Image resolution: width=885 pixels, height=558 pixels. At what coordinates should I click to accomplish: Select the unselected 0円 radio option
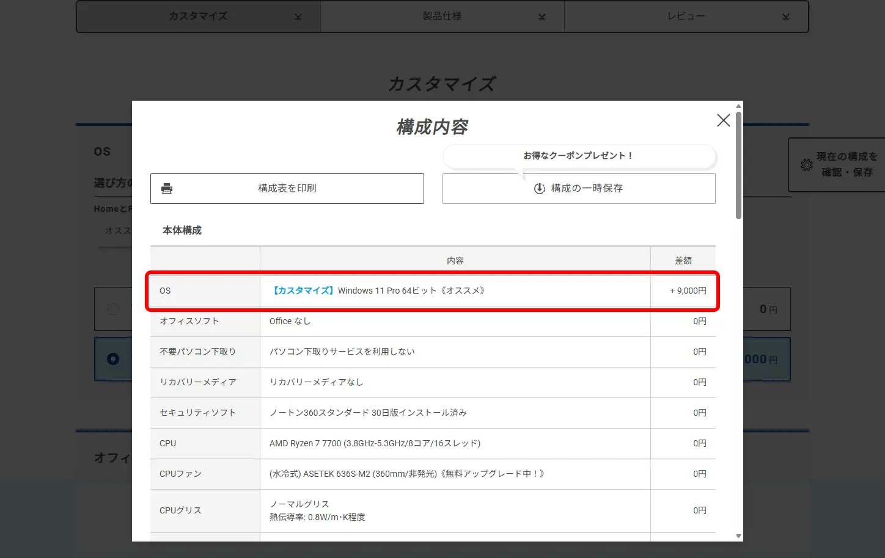click(x=112, y=309)
